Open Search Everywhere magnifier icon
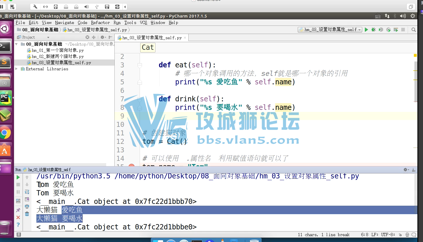423x242 pixels. tap(414, 30)
